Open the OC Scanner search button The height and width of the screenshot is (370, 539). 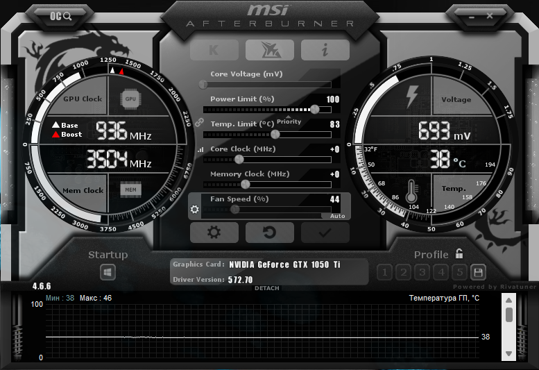[x=62, y=15]
